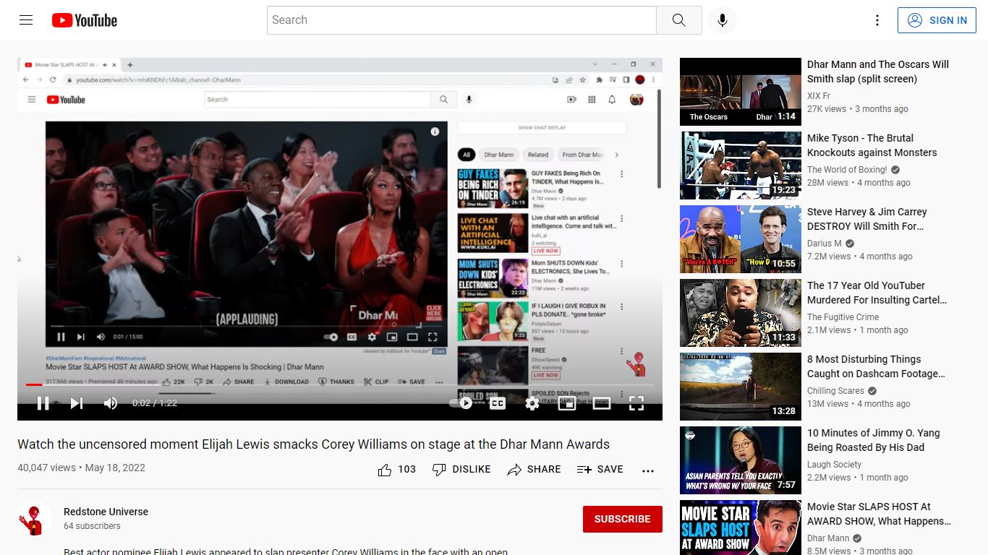
Task: Open the dashcam footage thumbnail
Action: click(x=741, y=387)
